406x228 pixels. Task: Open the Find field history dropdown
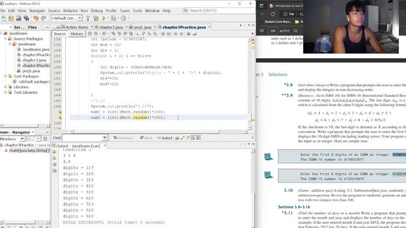(x=105, y=138)
